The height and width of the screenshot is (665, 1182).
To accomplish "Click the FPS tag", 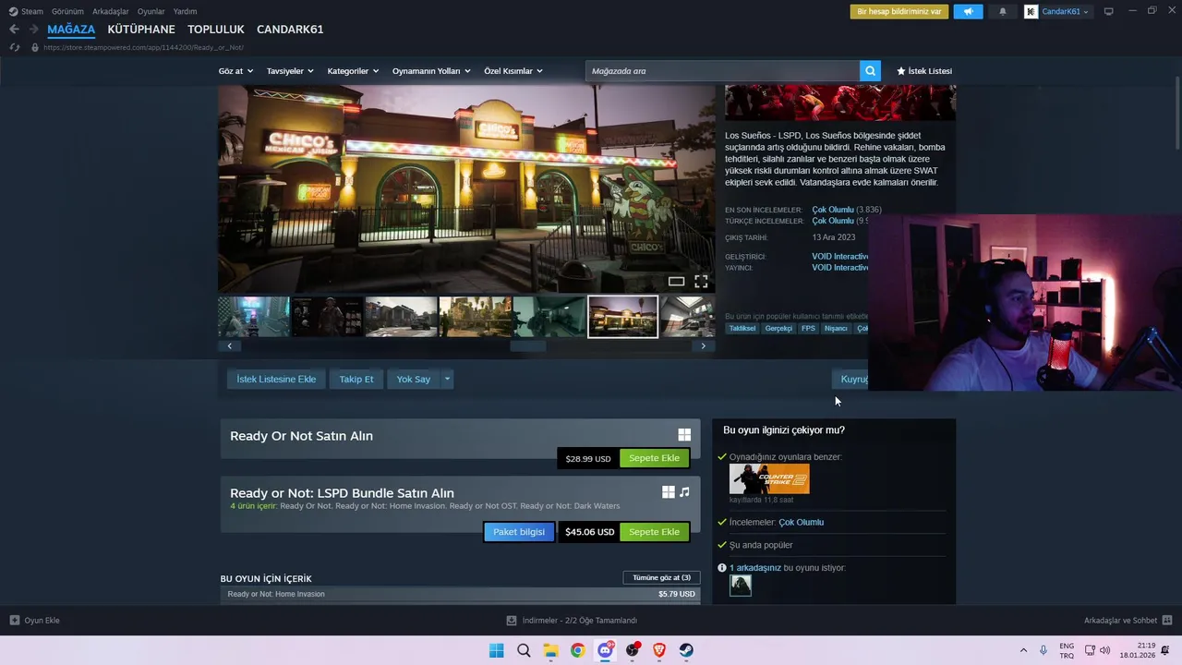I will click(808, 329).
